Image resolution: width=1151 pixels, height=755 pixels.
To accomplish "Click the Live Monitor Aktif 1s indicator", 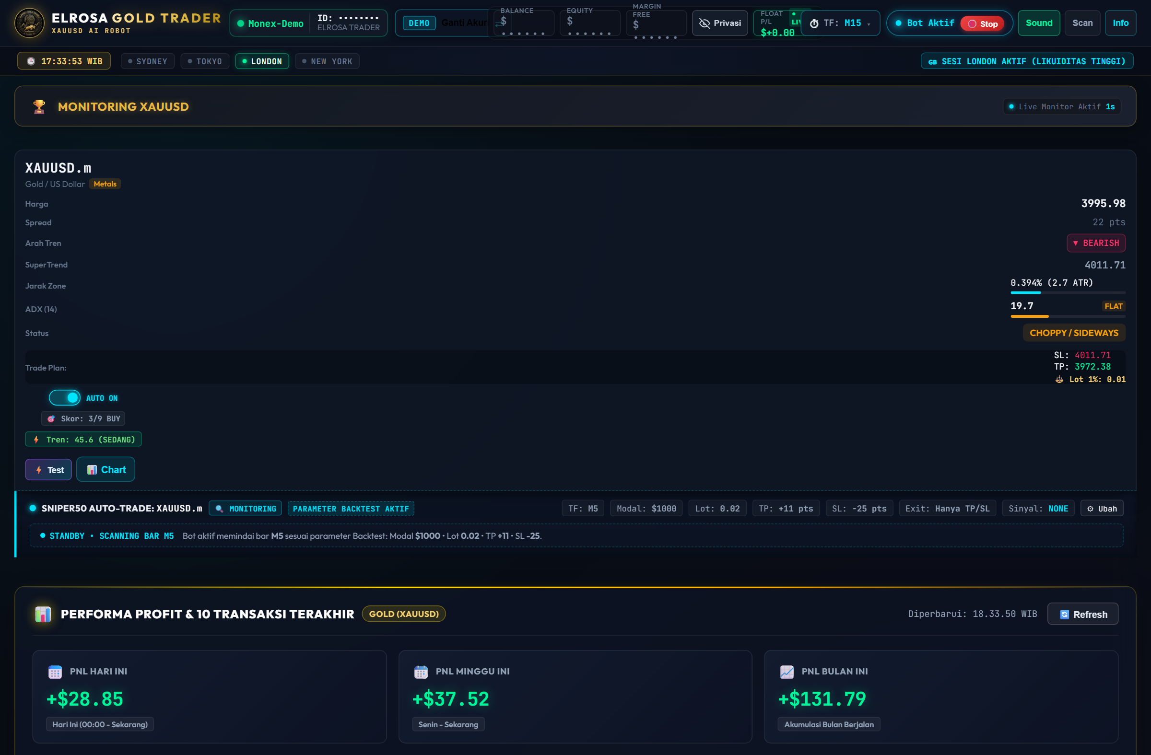I will coord(1062,106).
